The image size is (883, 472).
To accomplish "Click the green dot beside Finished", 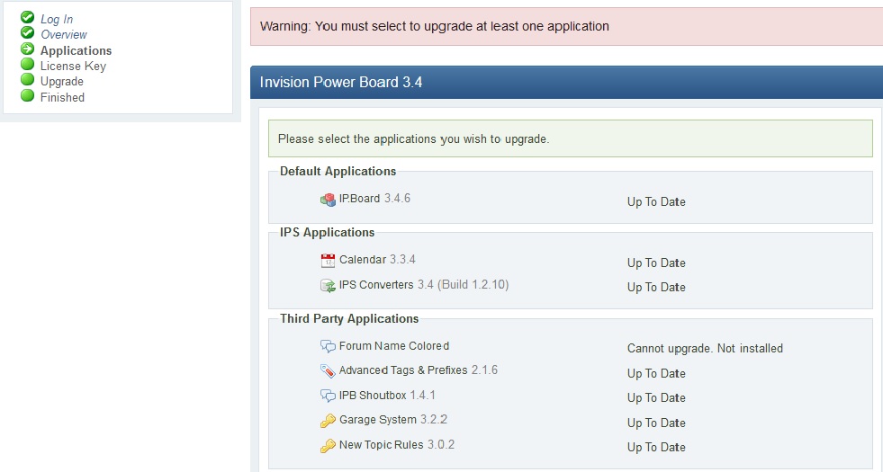I will click(x=27, y=96).
